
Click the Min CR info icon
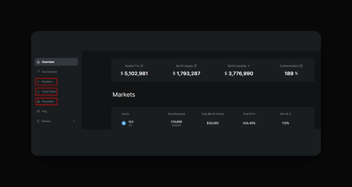(x=290, y=114)
